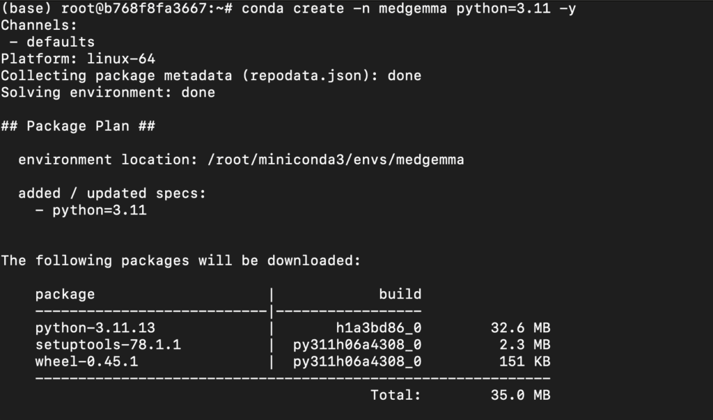Click the 'build' column header
This screenshot has height=420, width=713.
(x=400, y=294)
